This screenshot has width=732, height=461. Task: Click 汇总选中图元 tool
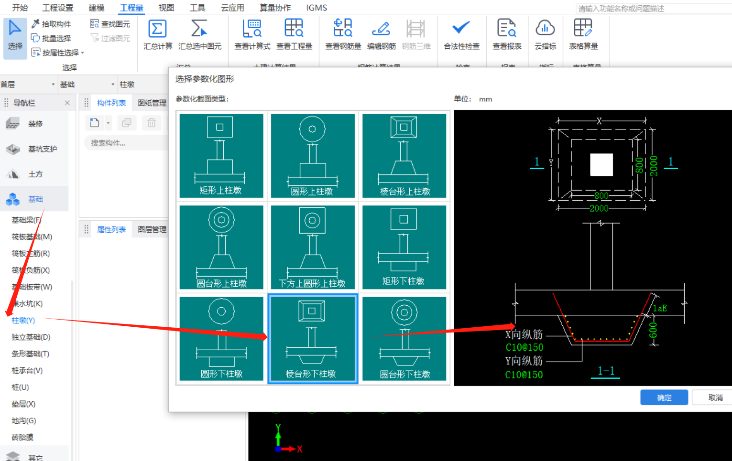200,35
